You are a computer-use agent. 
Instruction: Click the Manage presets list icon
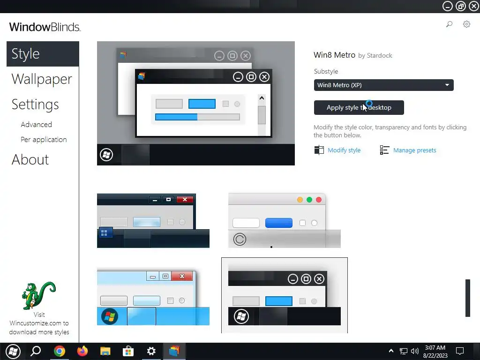pyautogui.click(x=384, y=150)
